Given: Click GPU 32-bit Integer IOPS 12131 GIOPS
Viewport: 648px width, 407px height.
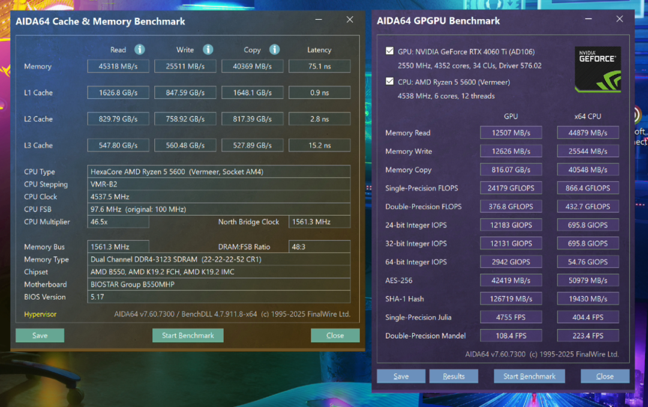Looking at the screenshot, I should (x=511, y=244).
